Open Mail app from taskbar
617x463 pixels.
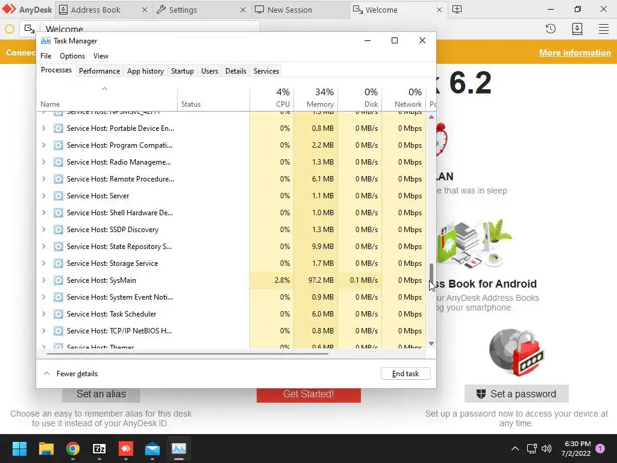(x=152, y=449)
